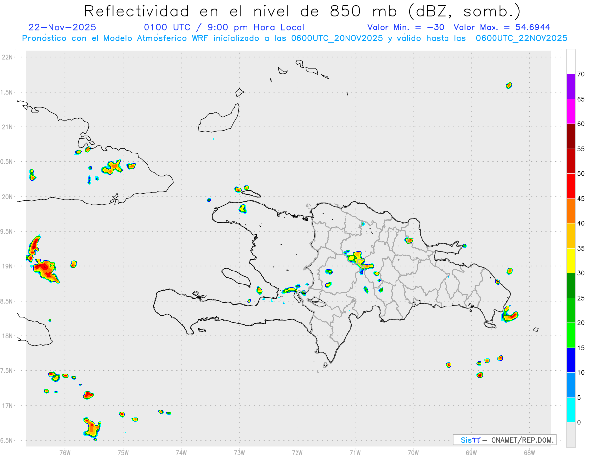
Task: Click the '71W' longitude axis label
Action: pos(355,452)
